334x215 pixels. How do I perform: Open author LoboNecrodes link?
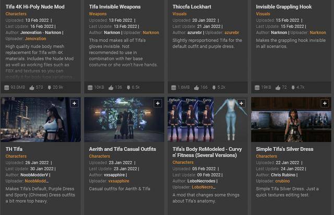[x=201, y=181]
